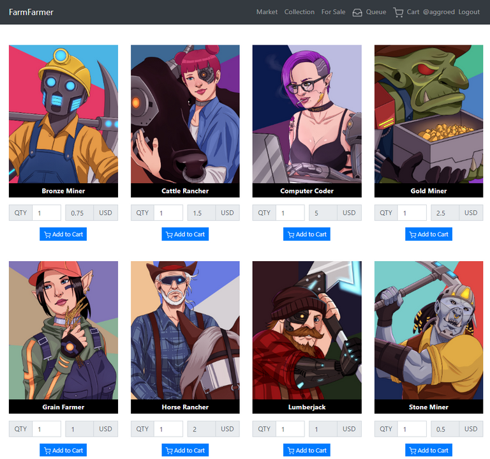Click the Queue inbox icon
This screenshot has height=459, width=490.
click(357, 12)
